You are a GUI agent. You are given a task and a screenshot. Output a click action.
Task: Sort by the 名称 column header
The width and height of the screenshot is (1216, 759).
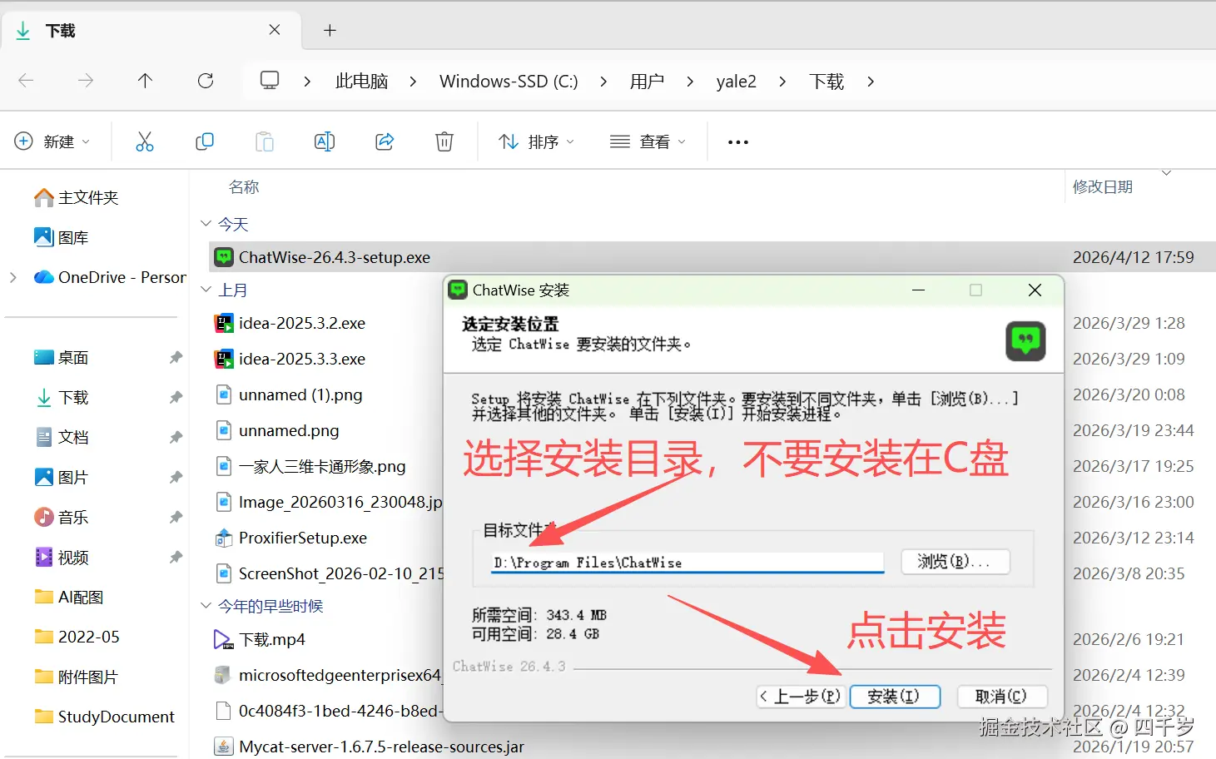244,187
